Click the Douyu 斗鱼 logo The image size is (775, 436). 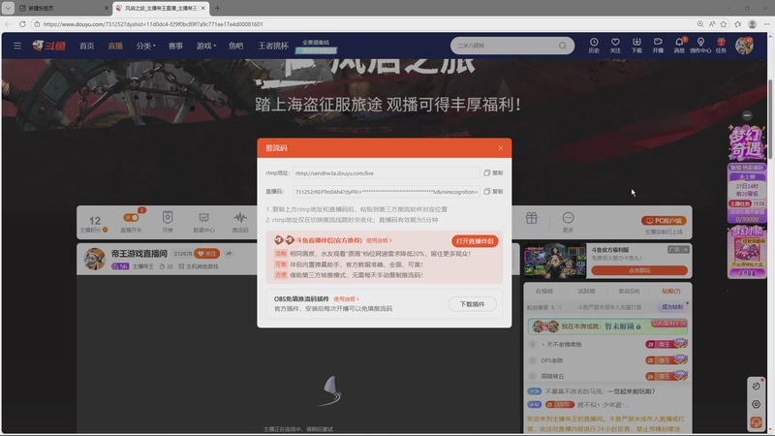[49, 46]
